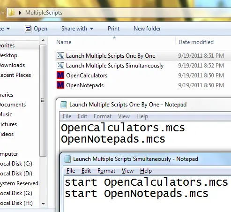Open Downloads in the navigation pane
This screenshot has width=231, height=212.
pos(12,65)
